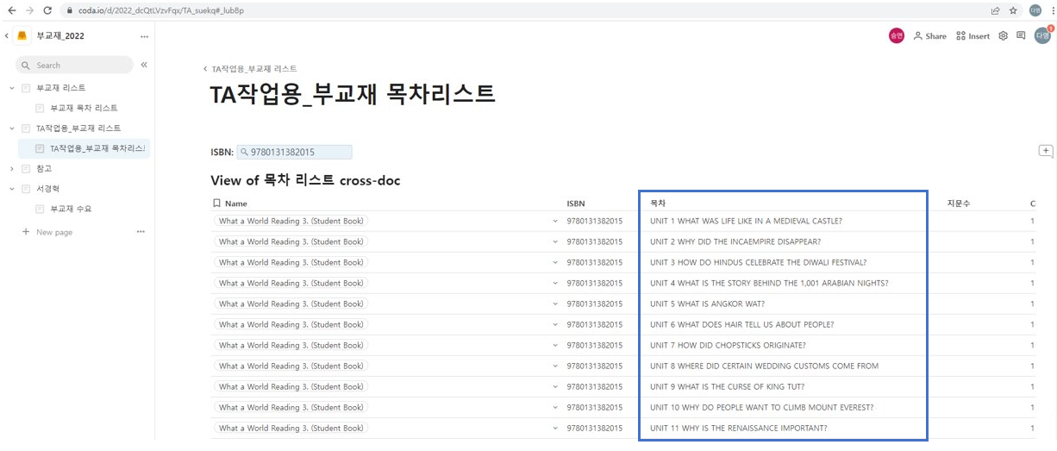
Task: Open the Name dropdown arrow in UNIT 8 row
Action: tap(555, 366)
